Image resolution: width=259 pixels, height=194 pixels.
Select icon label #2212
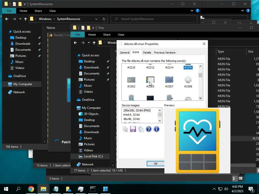(150, 67)
